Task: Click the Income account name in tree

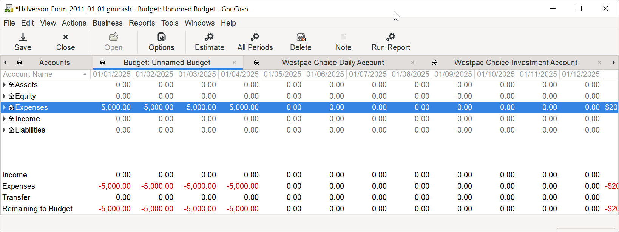Action: pyautogui.click(x=28, y=119)
